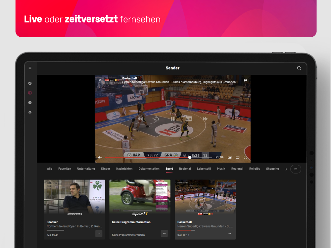The height and width of the screenshot is (248, 331).
Task: Mute the player volume
Action: (100, 157)
